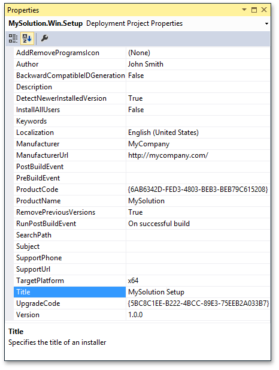This screenshot has width=279, height=370.
Task: Select the Author property row
Action: (x=142, y=64)
